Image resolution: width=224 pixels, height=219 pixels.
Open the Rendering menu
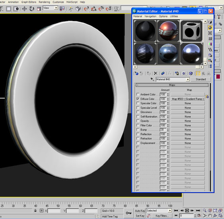(x=45, y=2)
